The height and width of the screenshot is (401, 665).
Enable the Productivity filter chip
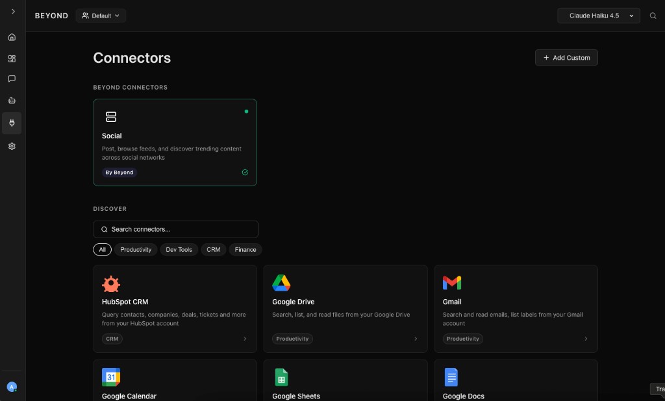tap(135, 249)
